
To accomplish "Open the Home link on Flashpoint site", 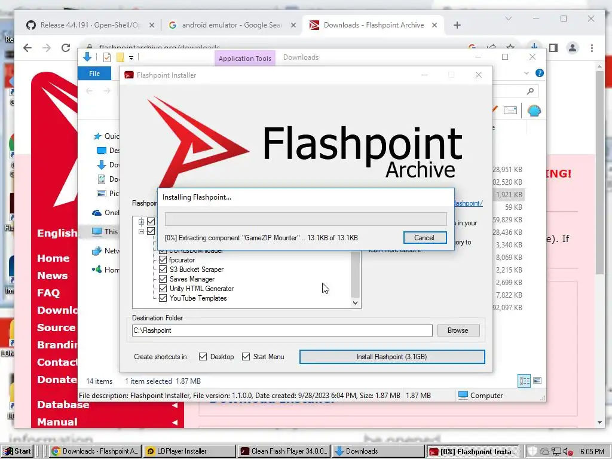I will [53, 258].
